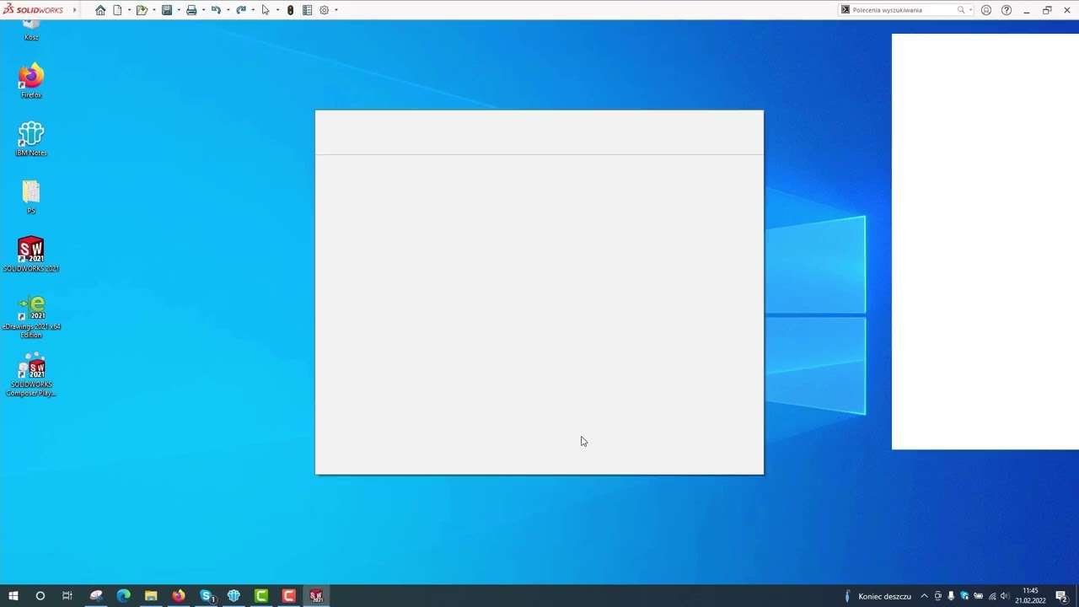Open the search type dropdown arrow
Viewport: 1079px width, 607px height.
coord(970,10)
